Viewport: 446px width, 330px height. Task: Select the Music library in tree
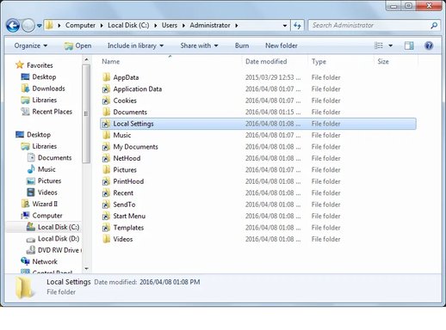click(x=41, y=169)
